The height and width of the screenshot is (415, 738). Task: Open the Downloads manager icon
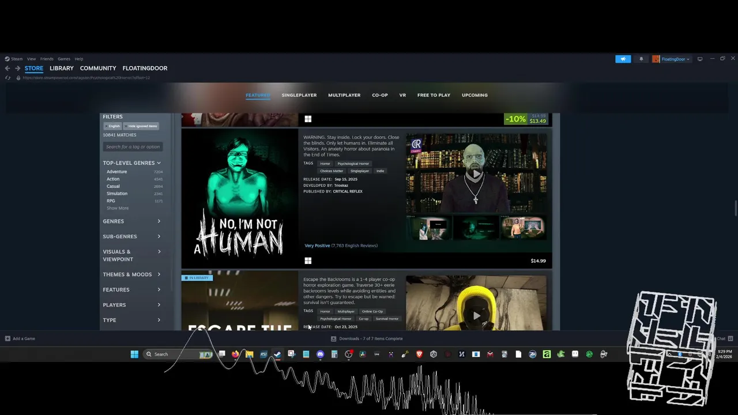333,338
